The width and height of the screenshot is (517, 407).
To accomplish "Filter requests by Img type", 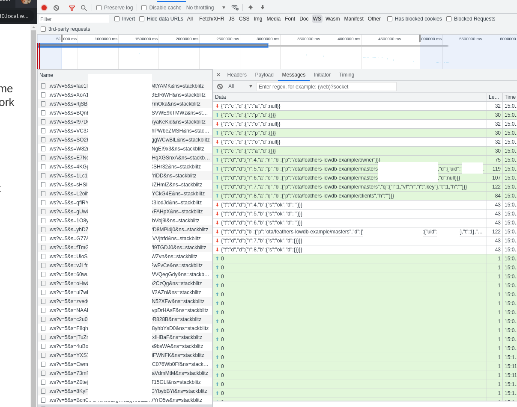I will click(x=258, y=19).
